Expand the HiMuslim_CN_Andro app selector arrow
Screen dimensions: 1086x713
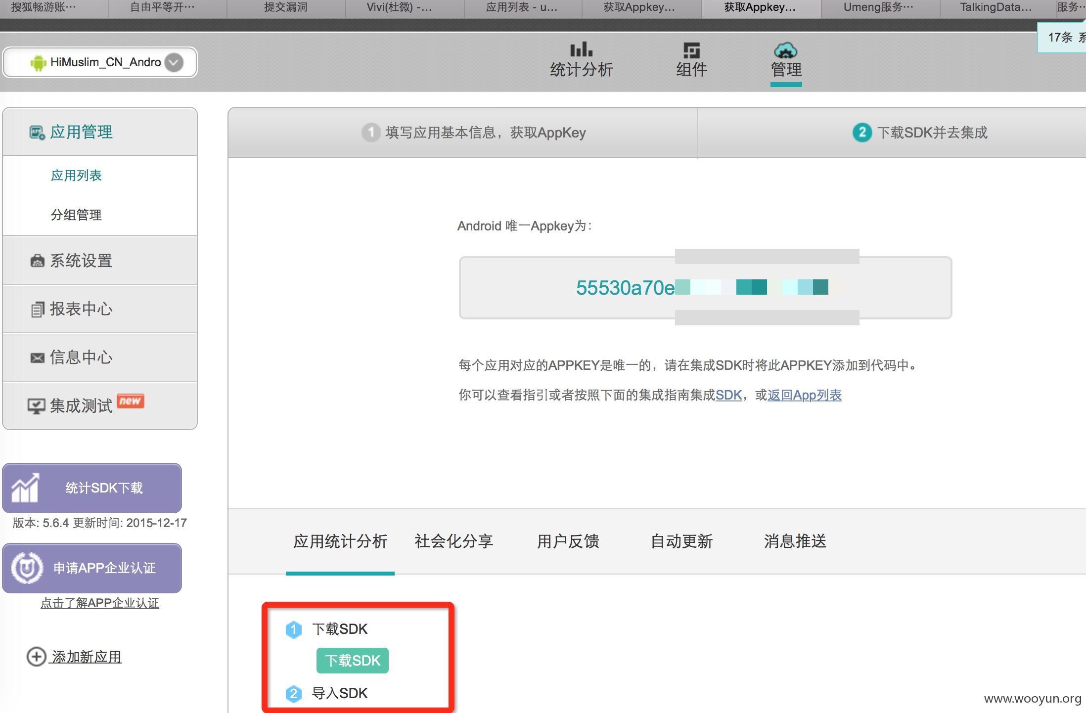coord(174,62)
